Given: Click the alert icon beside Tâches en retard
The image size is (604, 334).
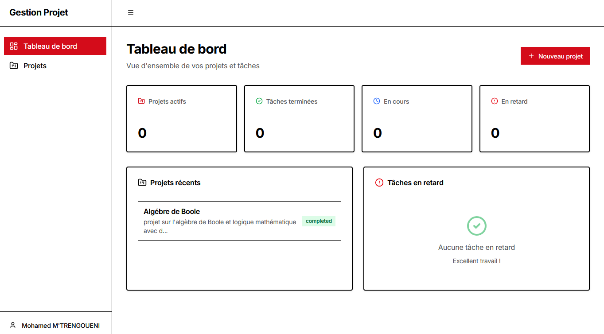Looking at the screenshot, I should pyautogui.click(x=378, y=183).
